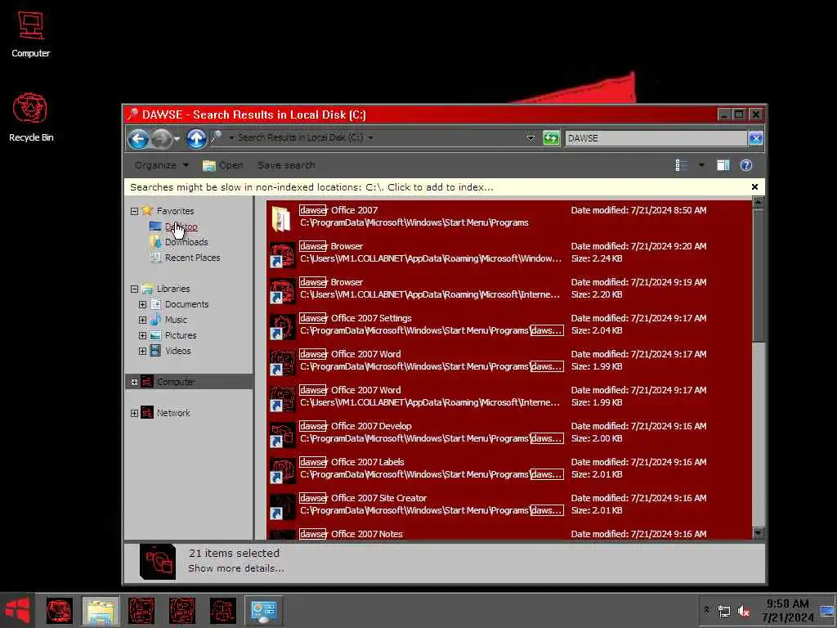Toggle the preview pane
This screenshot has width=837, height=628.
(x=723, y=165)
